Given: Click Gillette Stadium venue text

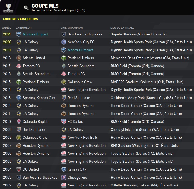Looking at the screenshot, I should [x=144, y=185].
